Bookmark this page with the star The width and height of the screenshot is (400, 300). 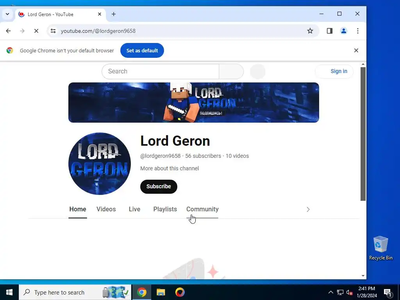click(310, 31)
